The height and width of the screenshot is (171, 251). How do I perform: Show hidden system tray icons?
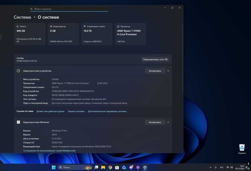pos(211,167)
